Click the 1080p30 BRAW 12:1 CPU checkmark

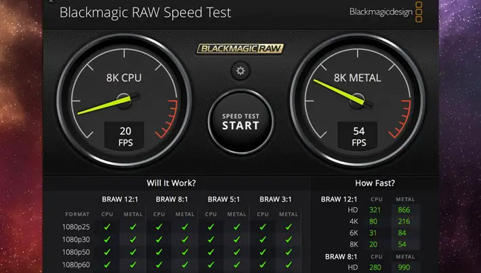[x=107, y=239]
